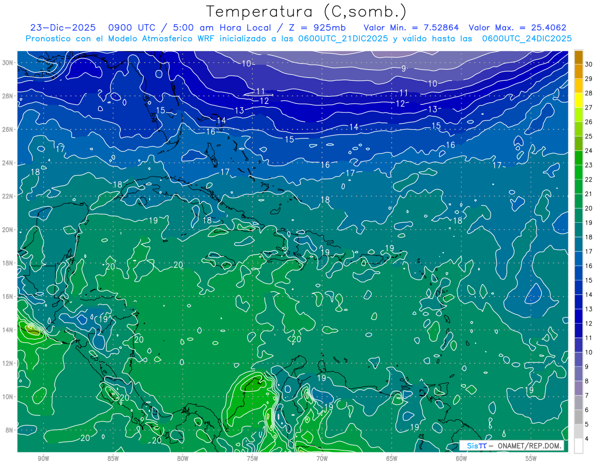Click the "14N" latitude axis label
The width and height of the screenshot is (602, 465).
9,330
